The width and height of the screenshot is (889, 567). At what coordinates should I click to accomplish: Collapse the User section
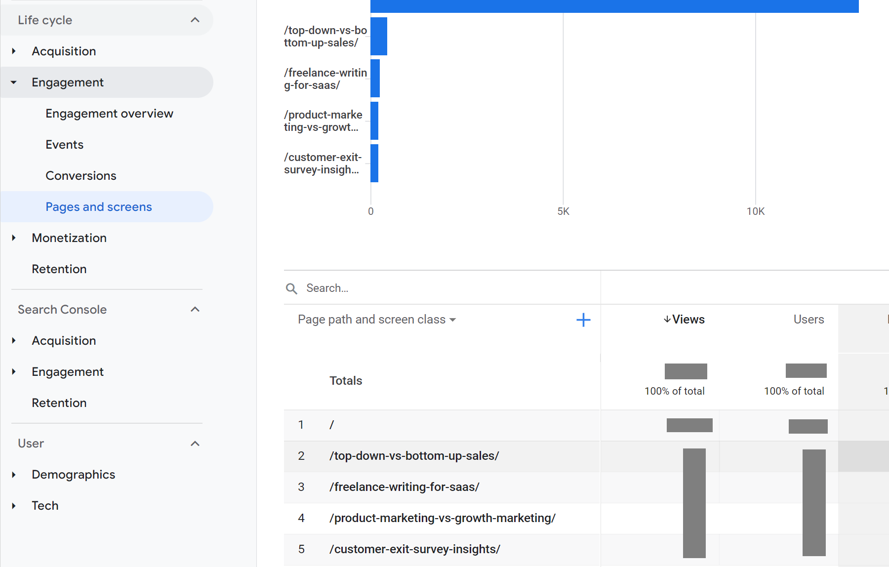[x=195, y=444]
